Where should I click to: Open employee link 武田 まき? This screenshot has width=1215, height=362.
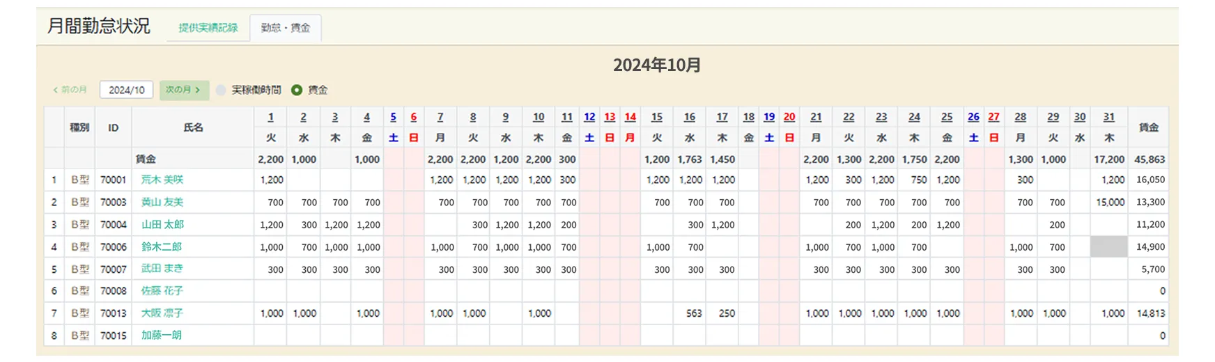coord(162,269)
